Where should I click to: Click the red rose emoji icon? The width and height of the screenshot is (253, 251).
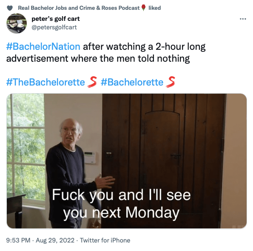click(x=143, y=8)
